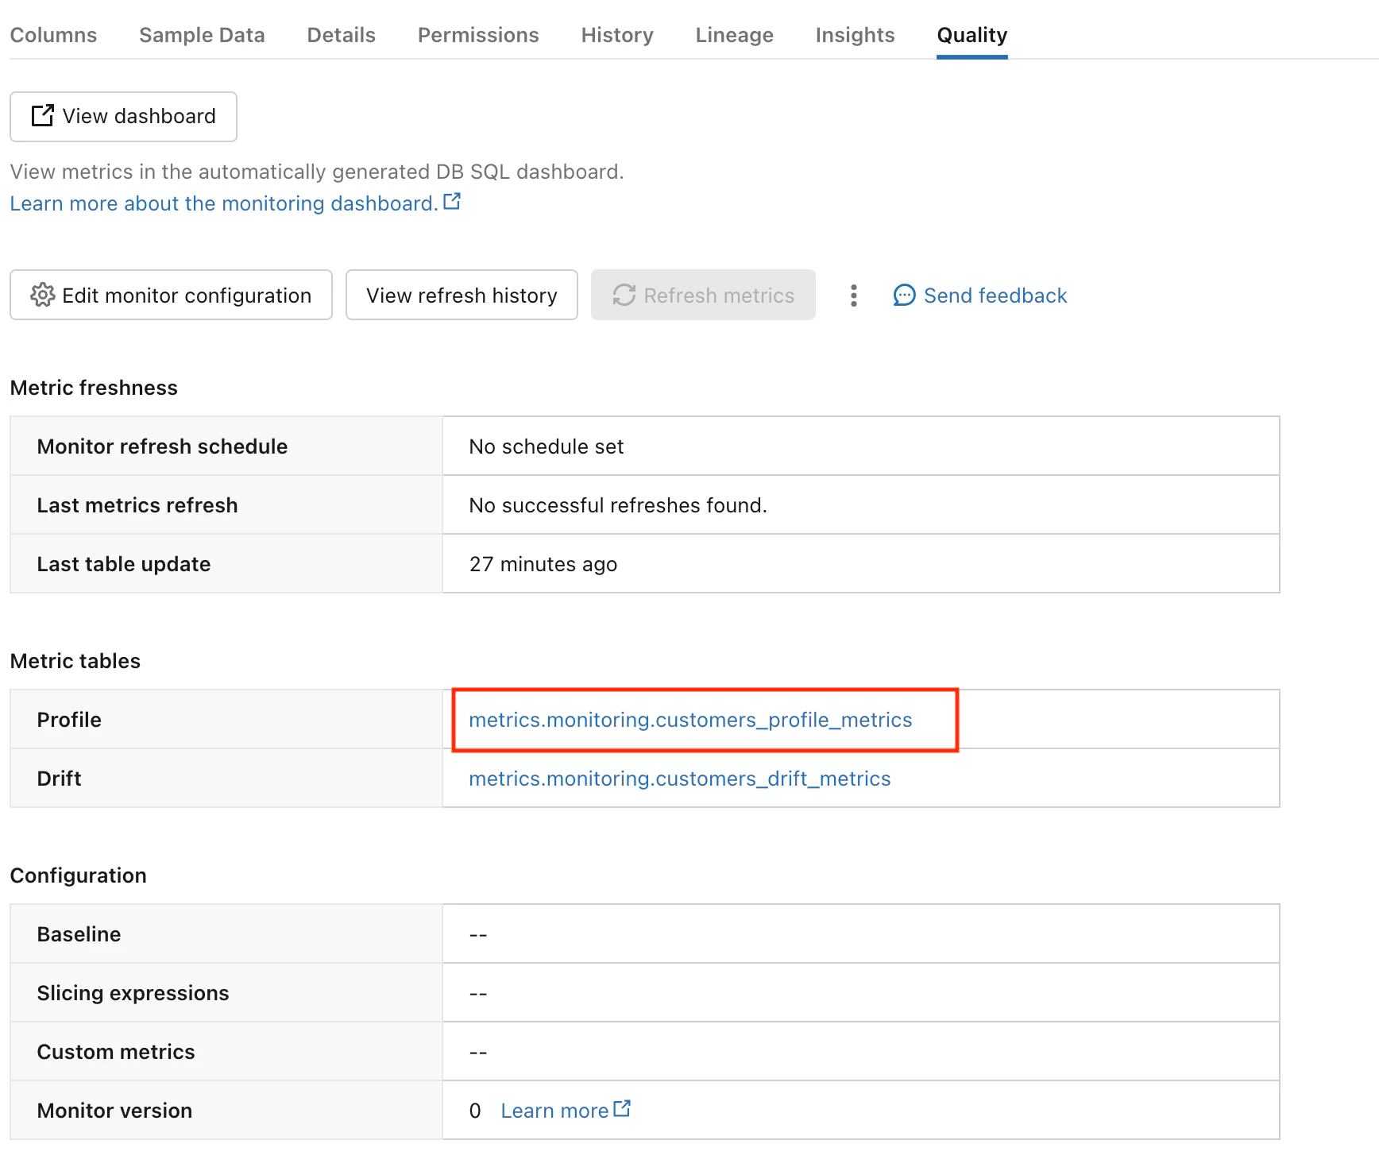Click the 'Drift' row label

tap(60, 779)
